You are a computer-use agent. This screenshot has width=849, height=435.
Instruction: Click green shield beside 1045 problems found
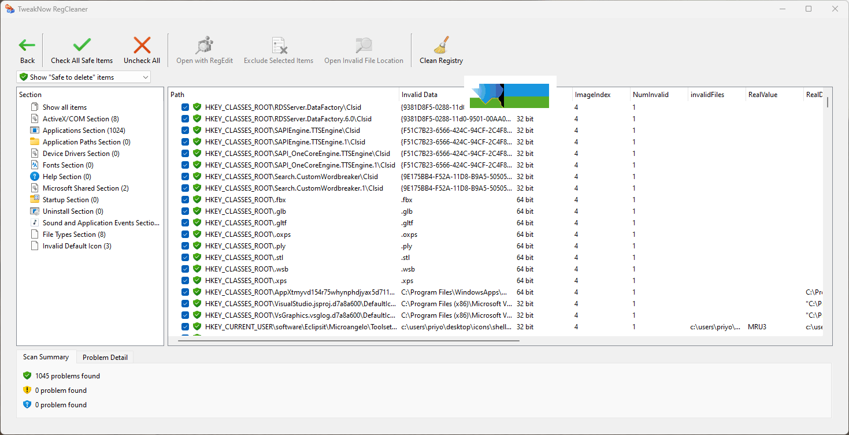[x=27, y=375]
